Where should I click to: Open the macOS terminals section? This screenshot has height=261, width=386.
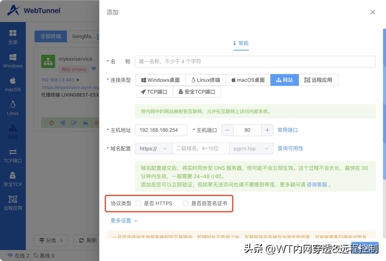(13, 84)
